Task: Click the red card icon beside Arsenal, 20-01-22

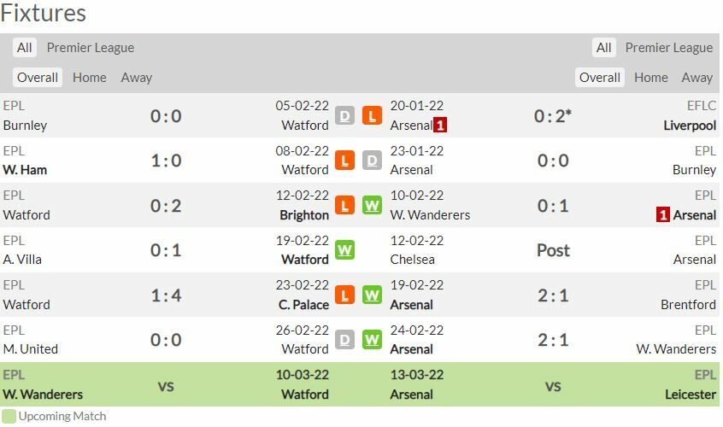Action: [440, 126]
